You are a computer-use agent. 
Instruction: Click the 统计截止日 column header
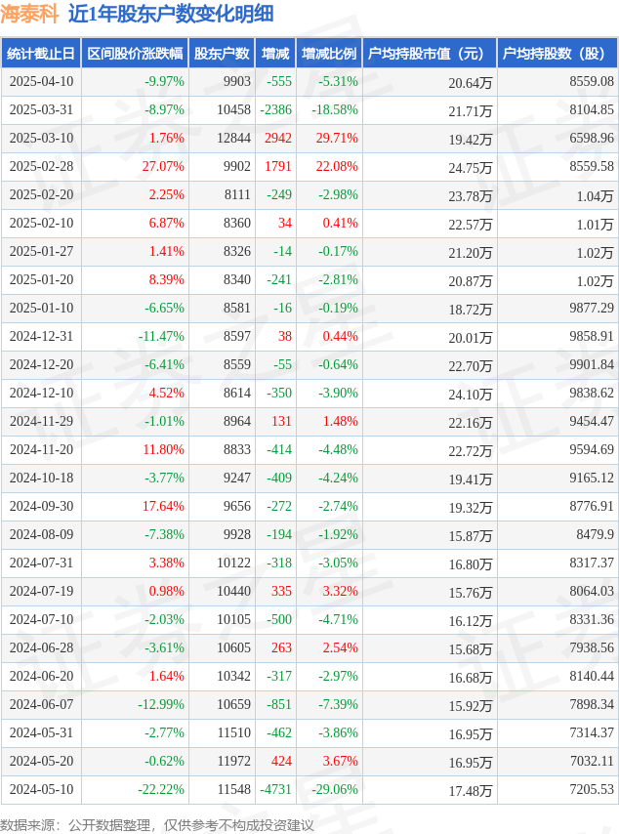pyautogui.click(x=41, y=53)
